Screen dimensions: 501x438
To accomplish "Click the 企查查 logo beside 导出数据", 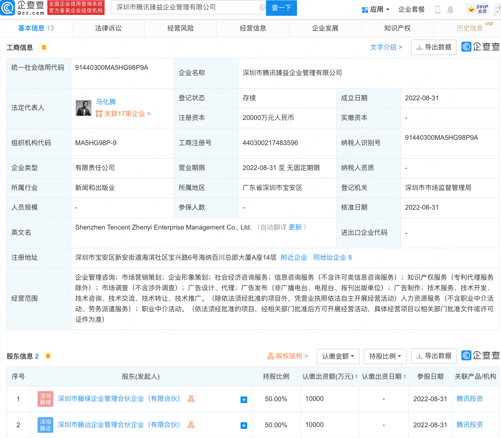I will point(480,47).
